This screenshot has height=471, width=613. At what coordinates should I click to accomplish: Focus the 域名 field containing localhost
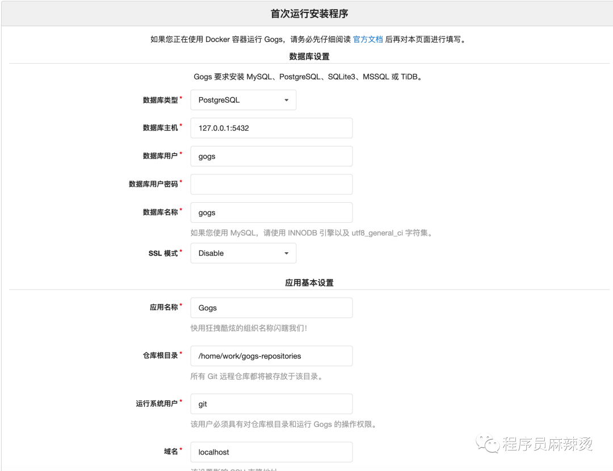pos(271,452)
